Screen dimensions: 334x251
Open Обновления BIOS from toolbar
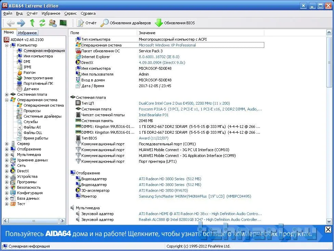pos(175,23)
